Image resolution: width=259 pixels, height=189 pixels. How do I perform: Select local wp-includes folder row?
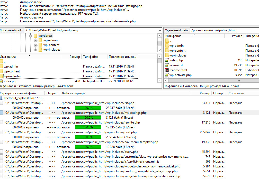coord(69,76)
